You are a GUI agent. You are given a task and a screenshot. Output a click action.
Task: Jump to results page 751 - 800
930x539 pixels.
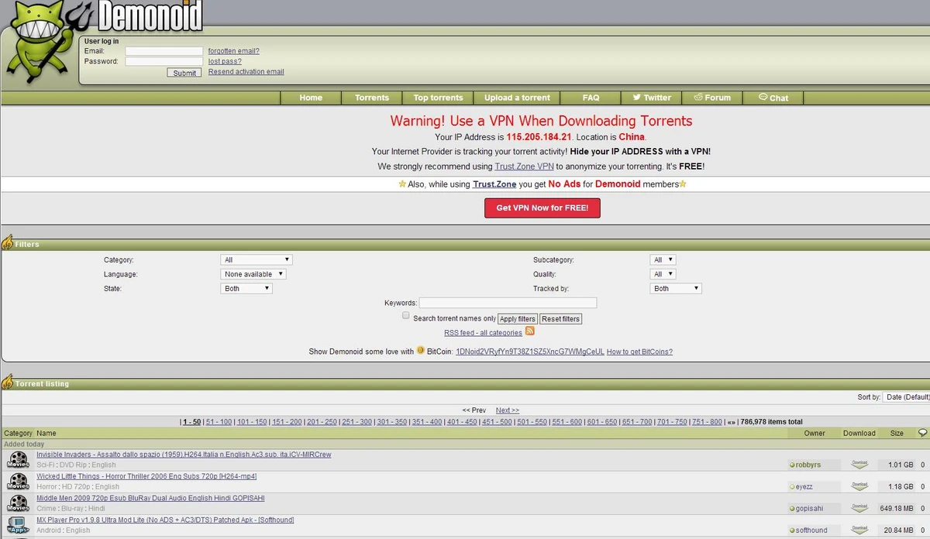click(707, 422)
